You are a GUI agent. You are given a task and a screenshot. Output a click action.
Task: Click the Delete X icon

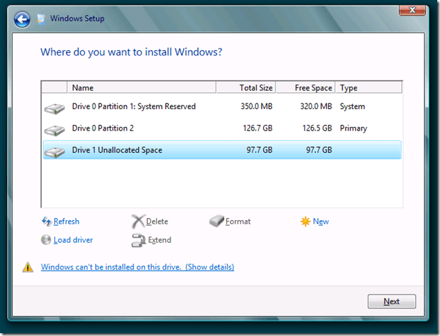[x=137, y=221]
